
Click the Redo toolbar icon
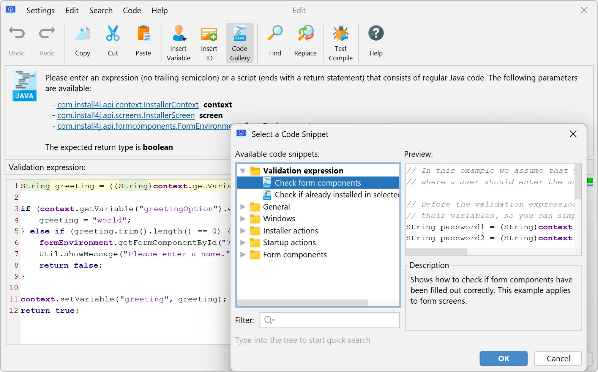47,34
